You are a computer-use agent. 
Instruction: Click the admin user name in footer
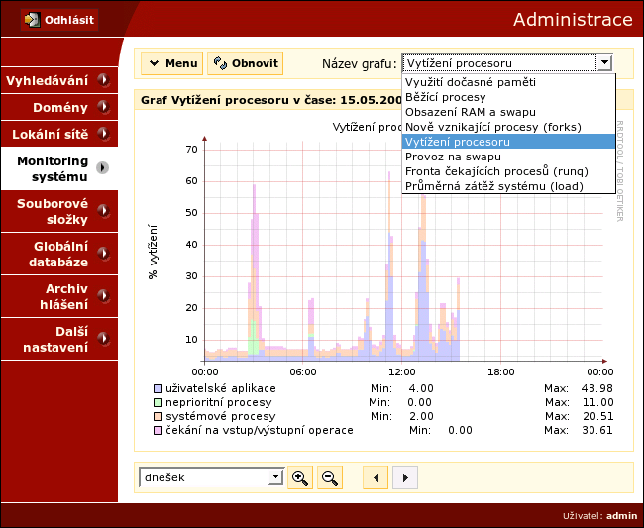tap(622, 516)
